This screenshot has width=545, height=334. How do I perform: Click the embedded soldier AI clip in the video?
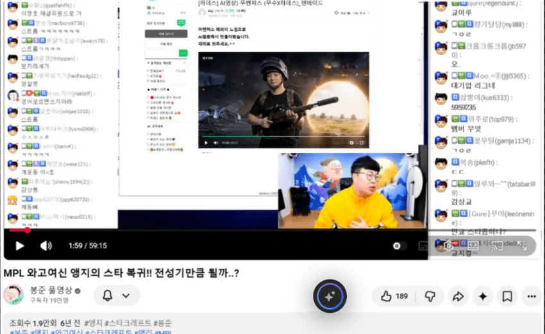pyautogui.click(x=283, y=100)
